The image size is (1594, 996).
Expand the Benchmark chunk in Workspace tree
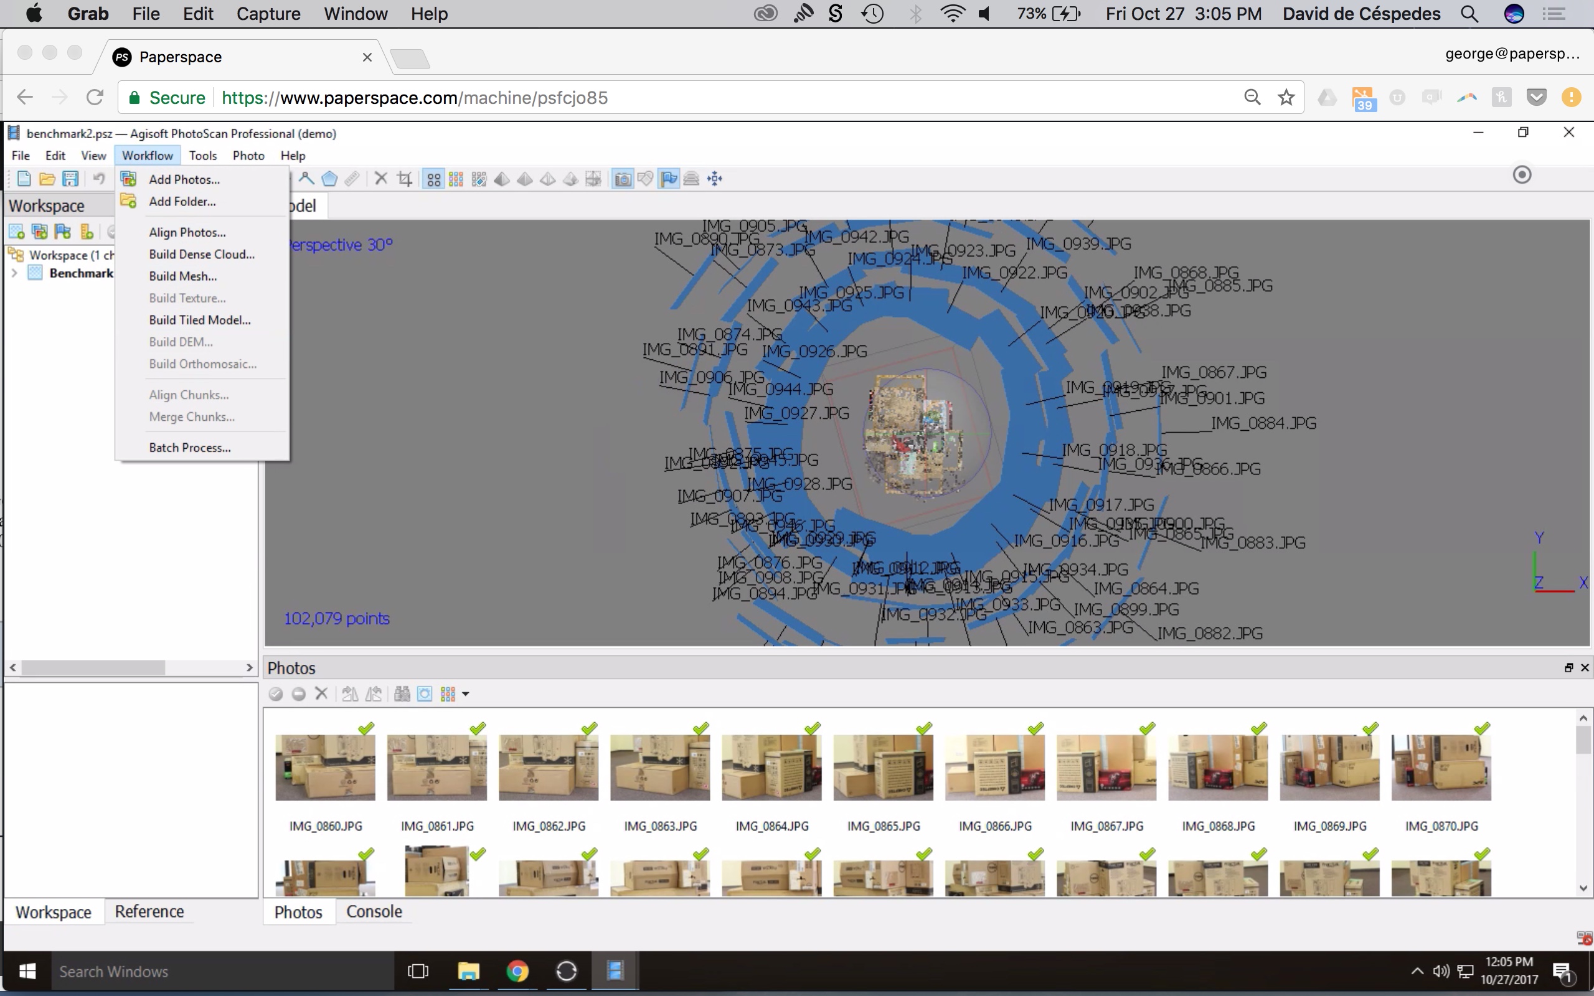point(14,273)
